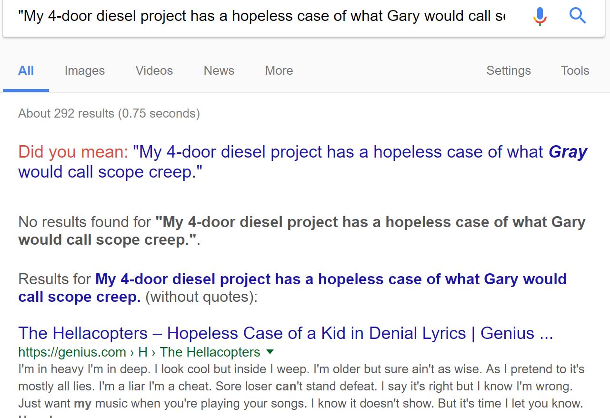Click inside the search query box

pos(261,17)
